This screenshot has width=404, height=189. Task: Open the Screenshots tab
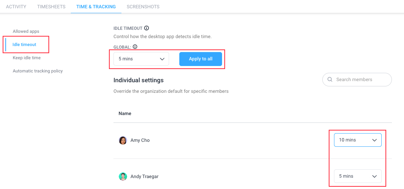(x=143, y=7)
